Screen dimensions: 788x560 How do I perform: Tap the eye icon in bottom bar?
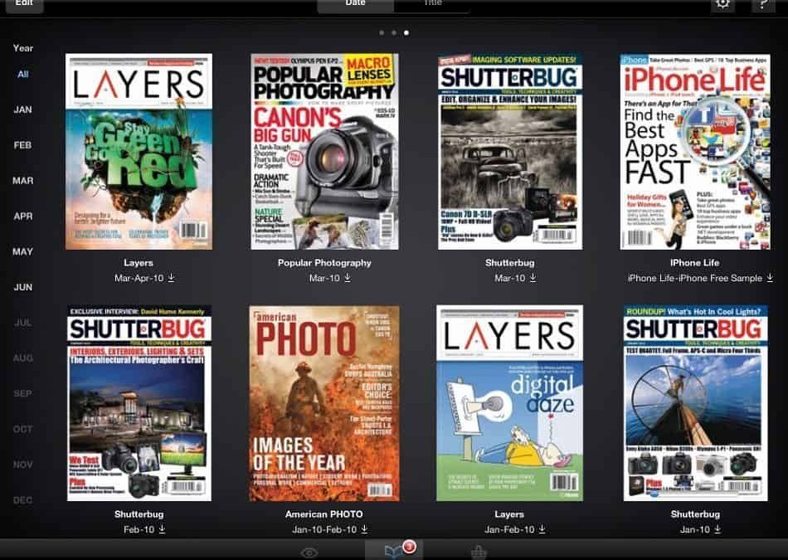[309, 553]
